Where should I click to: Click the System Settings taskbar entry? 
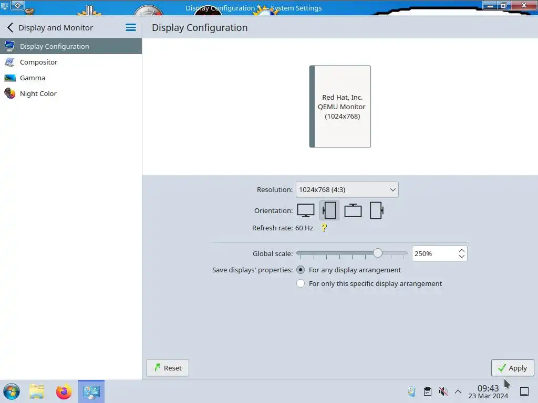point(91,391)
